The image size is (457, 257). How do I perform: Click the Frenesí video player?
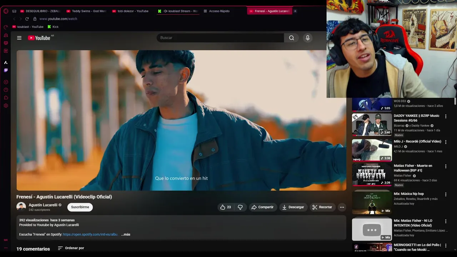point(181,120)
